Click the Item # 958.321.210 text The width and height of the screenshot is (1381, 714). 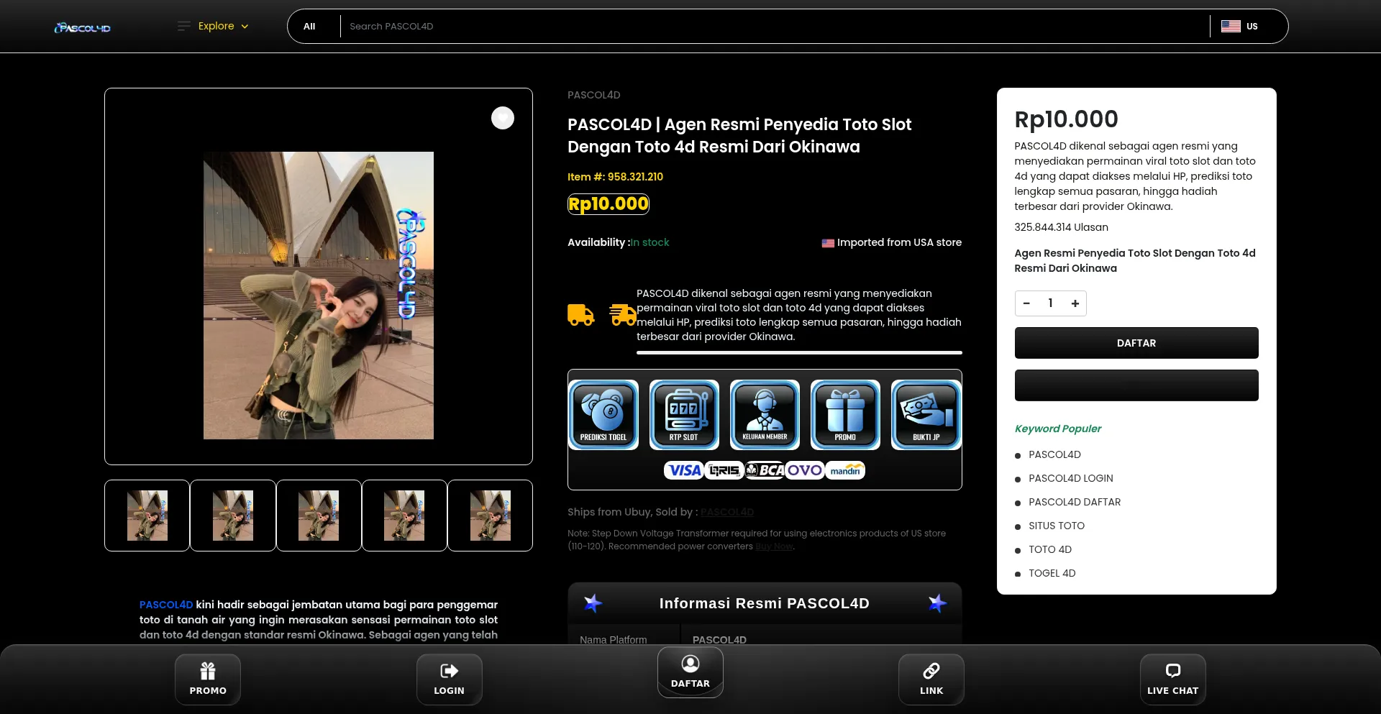pos(615,177)
